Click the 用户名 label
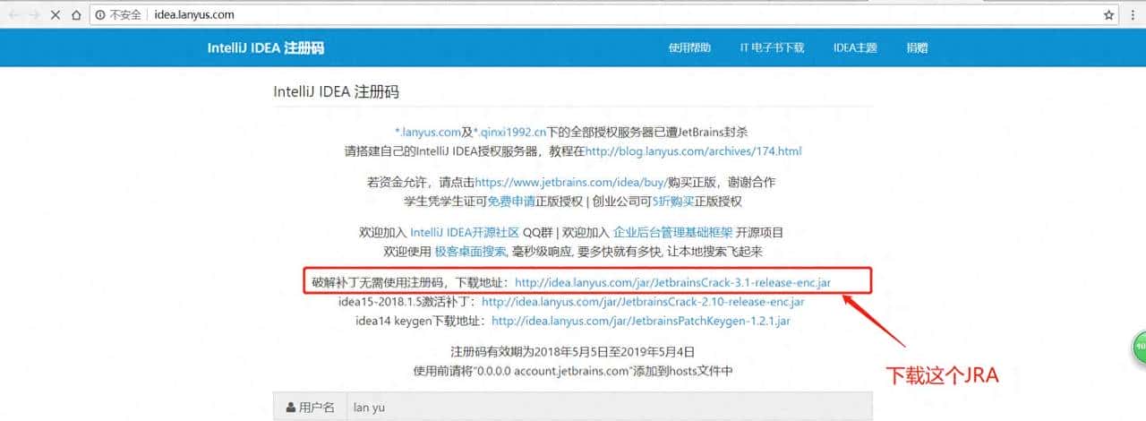Viewport: 1146px width, 421px height. click(x=317, y=407)
